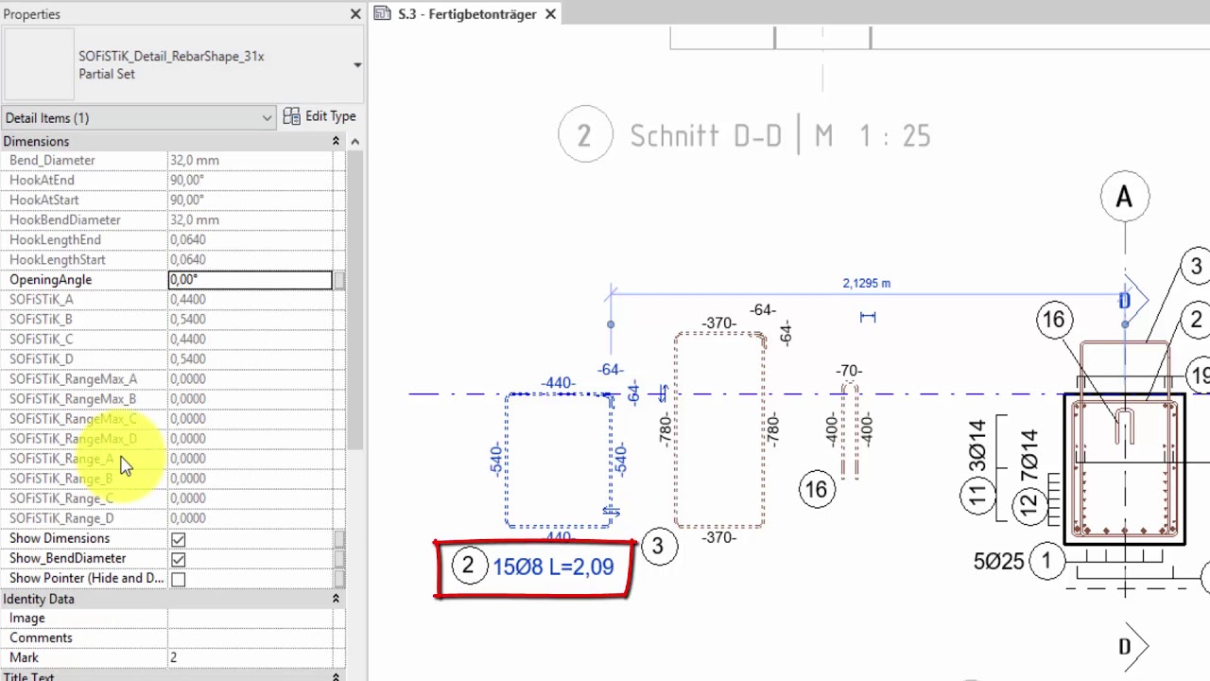1210x681 pixels.
Task: Click associate button on Show Dimensions row
Action: pos(339,539)
